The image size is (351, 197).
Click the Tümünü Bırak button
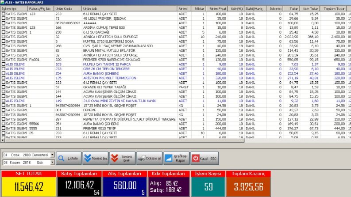(x=122, y=158)
